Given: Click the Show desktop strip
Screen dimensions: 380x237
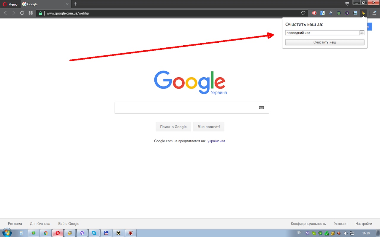Looking at the screenshot, I should 378,233.
